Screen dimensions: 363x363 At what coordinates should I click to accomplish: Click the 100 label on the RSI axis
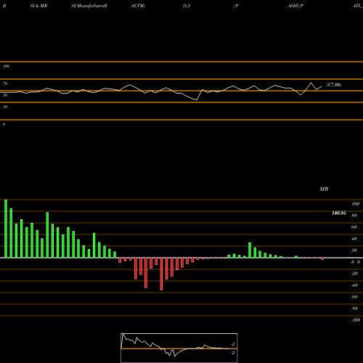[6, 66]
